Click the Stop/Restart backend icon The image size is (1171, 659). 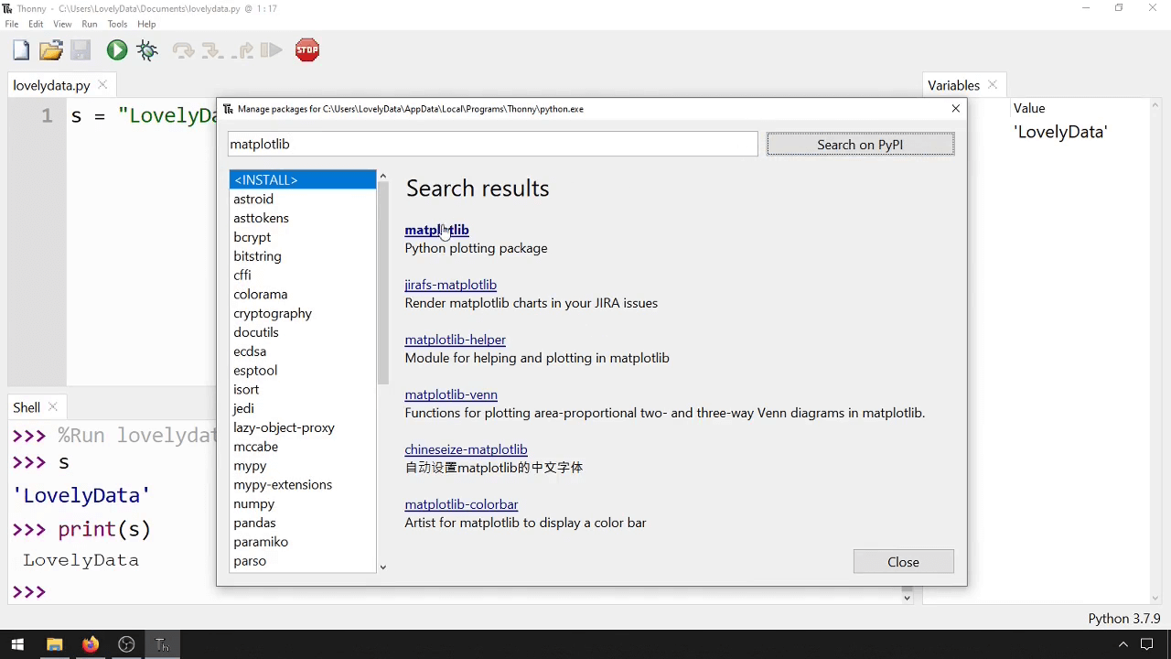click(x=306, y=49)
